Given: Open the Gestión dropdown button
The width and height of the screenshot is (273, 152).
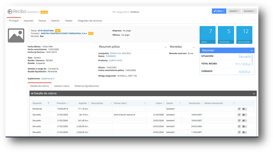Looking at the screenshot, I should coord(234,11).
